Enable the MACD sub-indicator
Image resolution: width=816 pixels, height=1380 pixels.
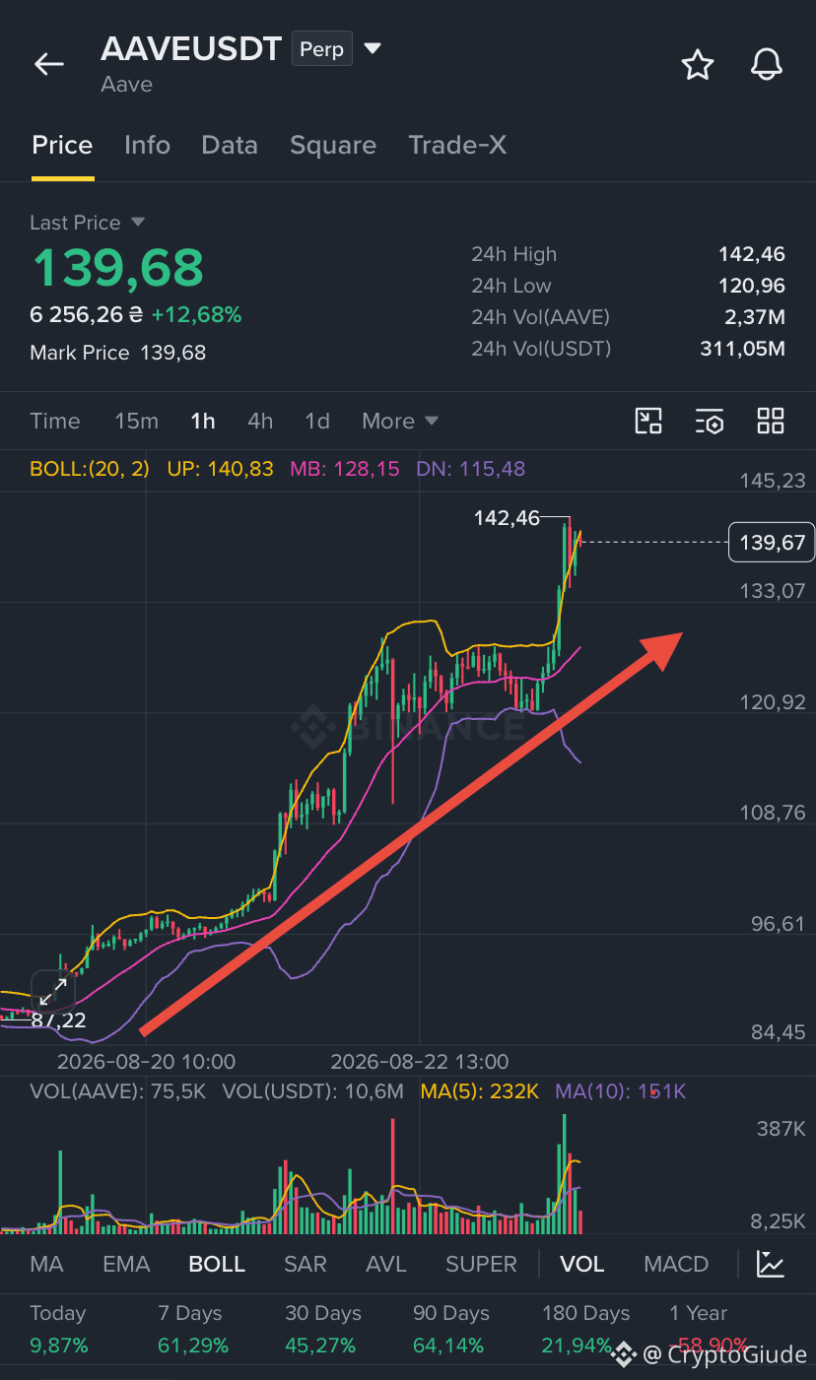tap(676, 1264)
